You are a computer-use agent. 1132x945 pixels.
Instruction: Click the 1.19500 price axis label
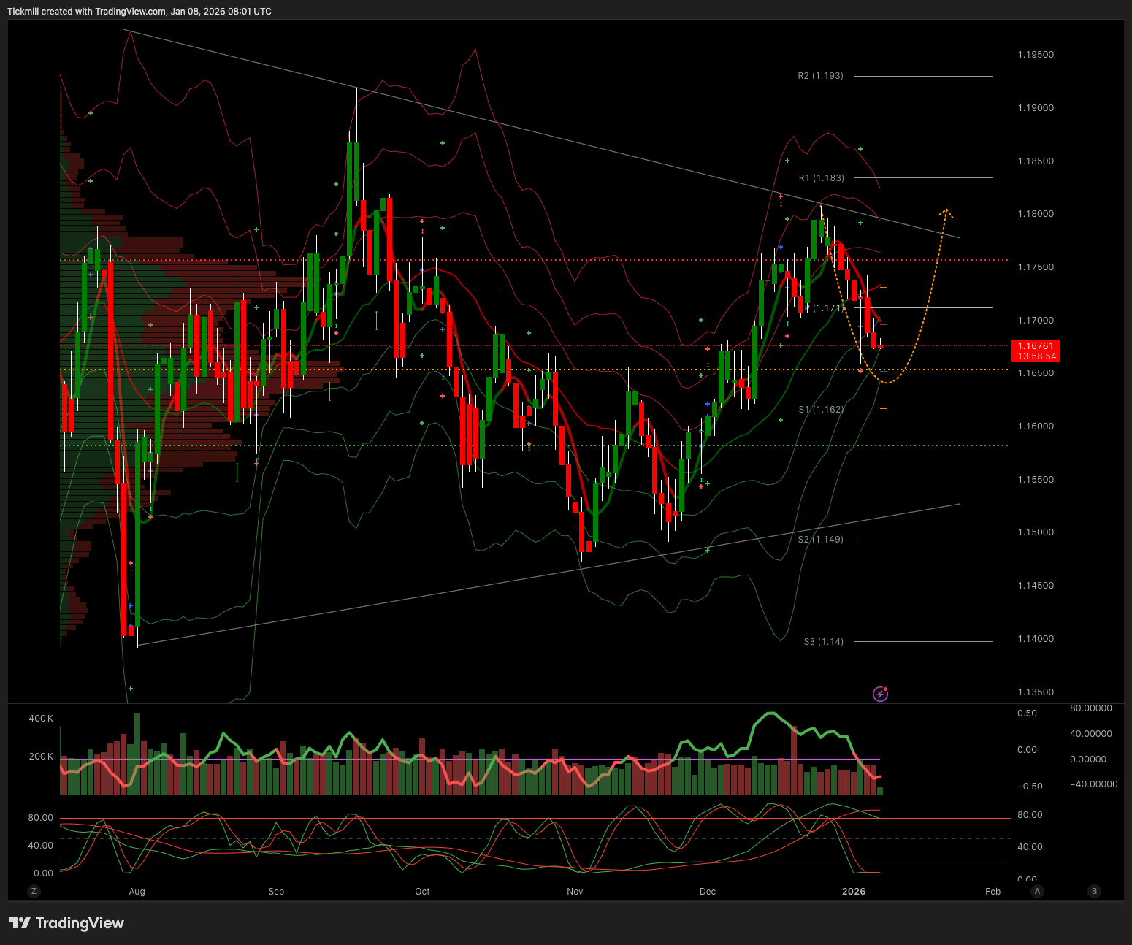pos(1036,55)
